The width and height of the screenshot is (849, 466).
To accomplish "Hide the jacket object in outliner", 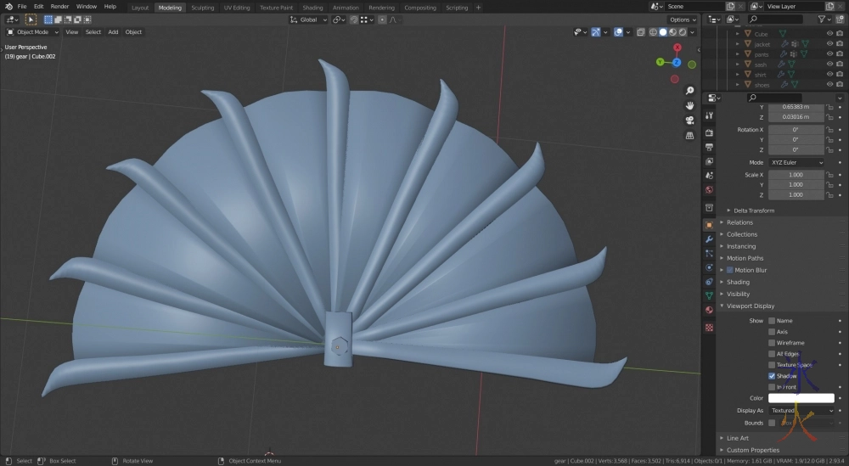I will [x=829, y=44].
